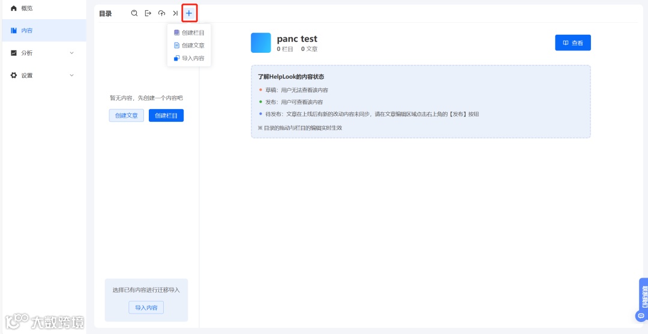Select 创建栏目 in the dropdown menu
Image resolution: width=648 pixels, height=334 pixels.
[x=189, y=32]
